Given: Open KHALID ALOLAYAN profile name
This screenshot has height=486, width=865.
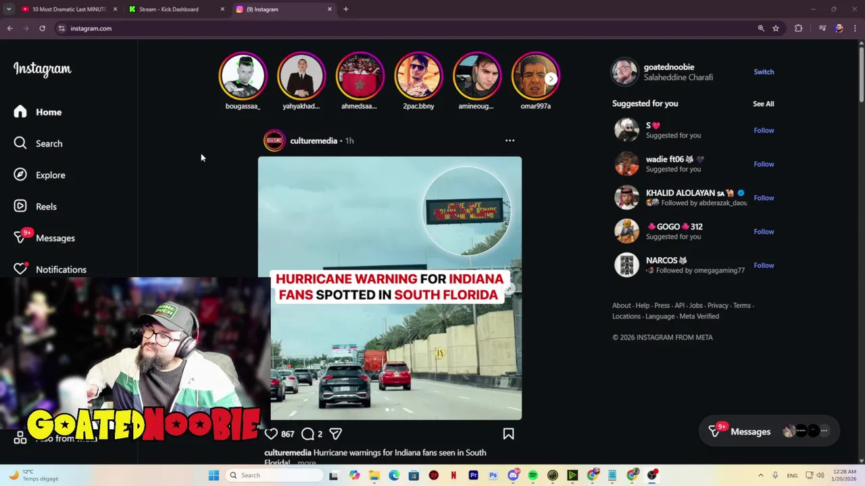Looking at the screenshot, I should click(690, 193).
